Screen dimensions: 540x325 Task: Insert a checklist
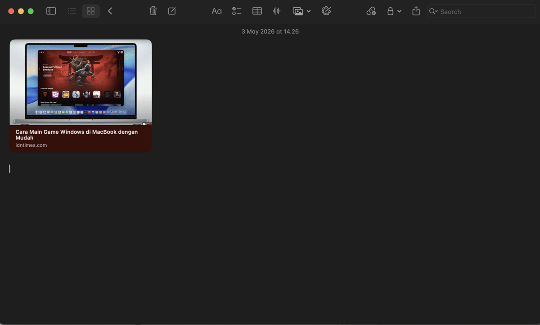click(x=237, y=11)
